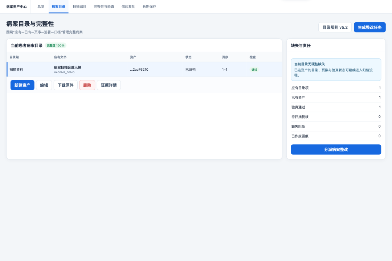Click the 状态 column header
The height and width of the screenshot is (261, 392).
[x=188, y=57]
